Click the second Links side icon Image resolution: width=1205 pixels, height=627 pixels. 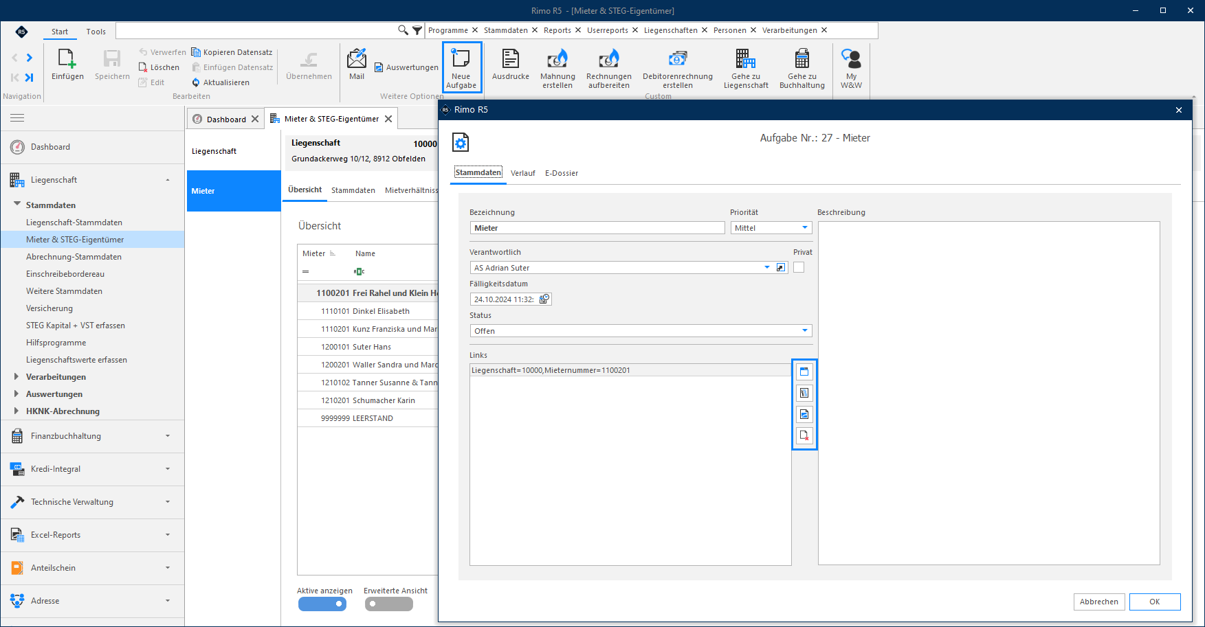point(804,393)
